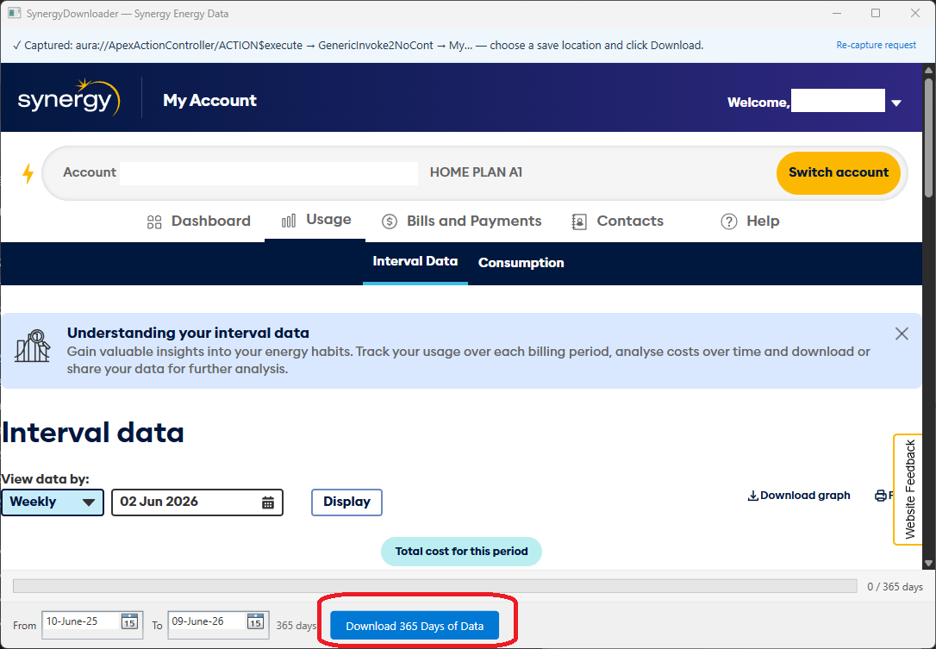
Task: Click the scrollbar down arrow
Action: (x=928, y=563)
